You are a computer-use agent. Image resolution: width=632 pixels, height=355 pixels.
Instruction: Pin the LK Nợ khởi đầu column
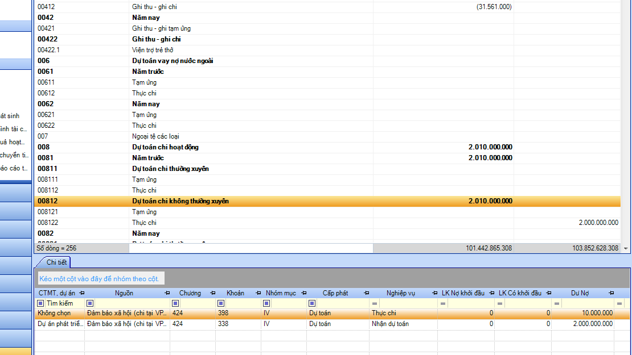(x=491, y=293)
